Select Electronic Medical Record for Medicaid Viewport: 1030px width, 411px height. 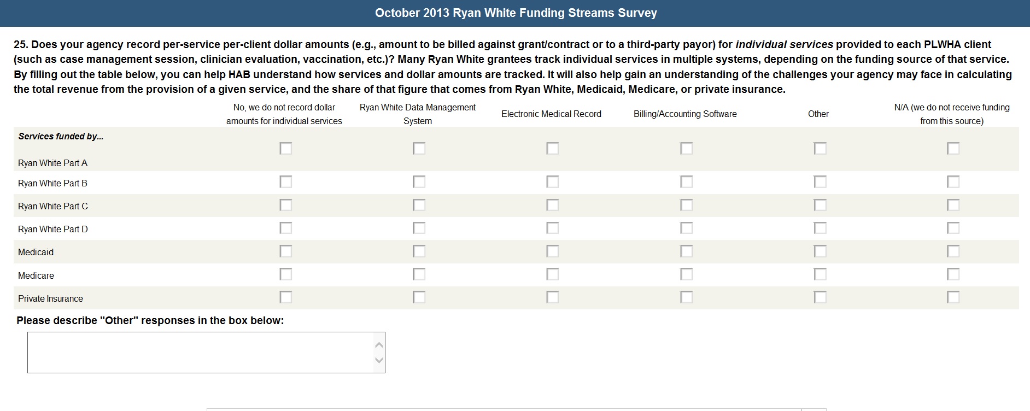(553, 251)
